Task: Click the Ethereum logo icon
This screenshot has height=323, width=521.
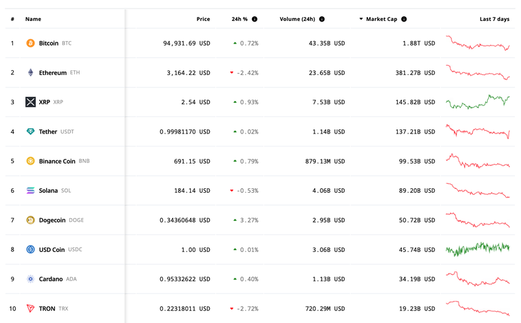Action: [30, 73]
